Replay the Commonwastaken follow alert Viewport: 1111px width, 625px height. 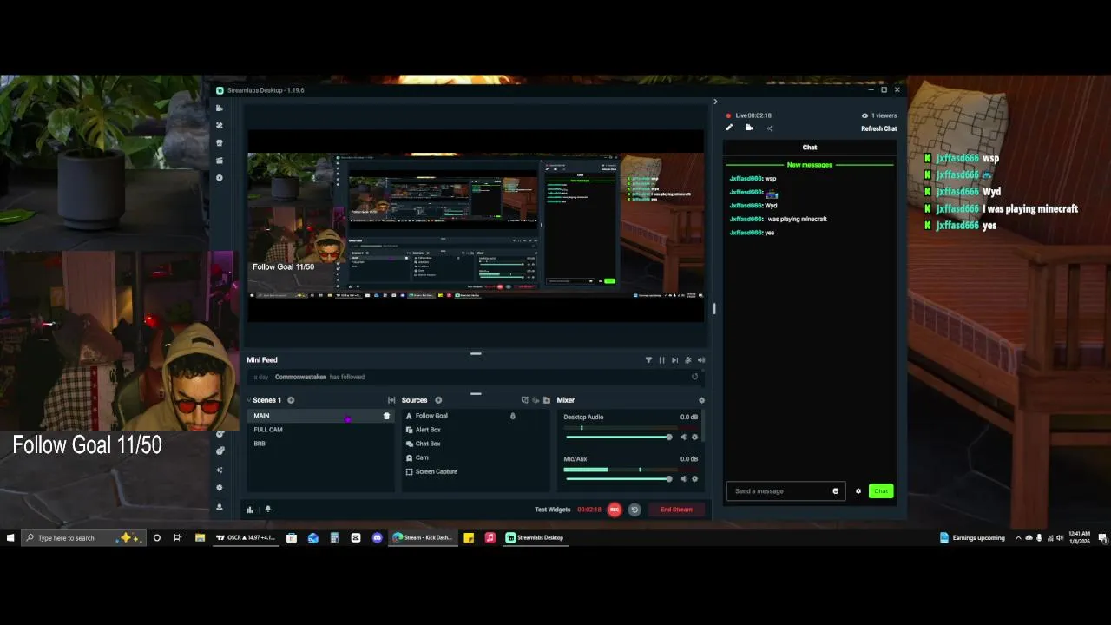tap(694, 377)
